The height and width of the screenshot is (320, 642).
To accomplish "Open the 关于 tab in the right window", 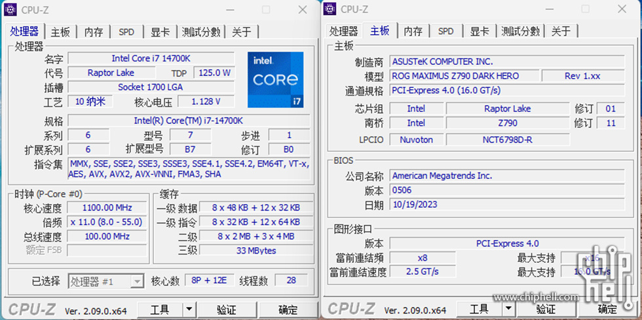I will (x=561, y=31).
